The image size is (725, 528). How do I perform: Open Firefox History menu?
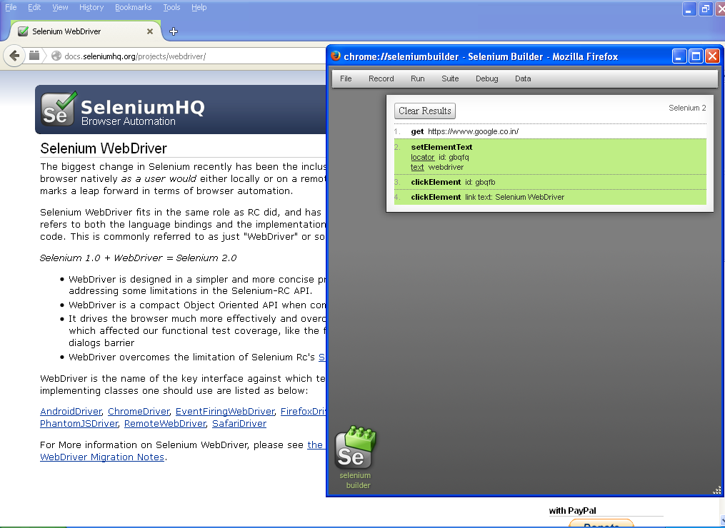pos(91,7)
